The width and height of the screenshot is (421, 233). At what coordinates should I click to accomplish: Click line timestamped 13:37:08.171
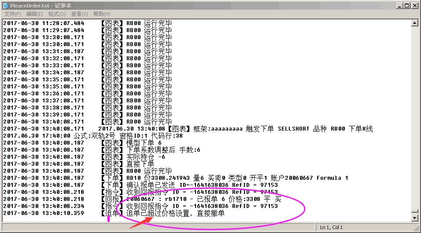tap(88, 101)
